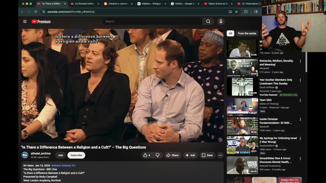The width and height of the screenshot is (326, 183).
Task: Close the Creation's Journey tab
Action: (132, 4)
